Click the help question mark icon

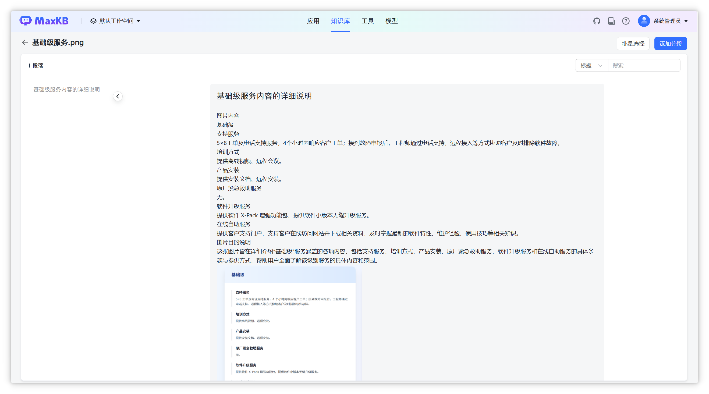pos(626,21)
